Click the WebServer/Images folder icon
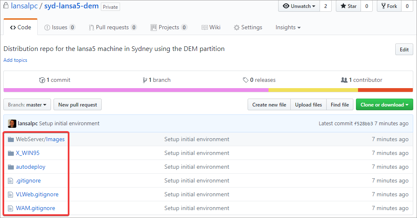417x218 pixels. pos(11,139)
